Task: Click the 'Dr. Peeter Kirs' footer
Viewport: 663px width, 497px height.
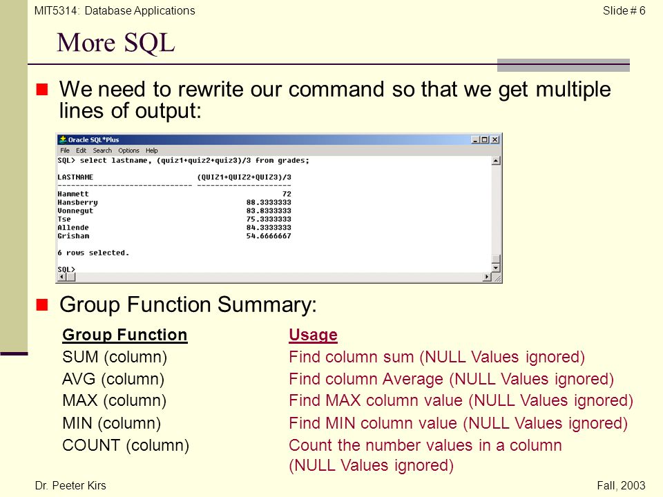Action: (70, 485)
